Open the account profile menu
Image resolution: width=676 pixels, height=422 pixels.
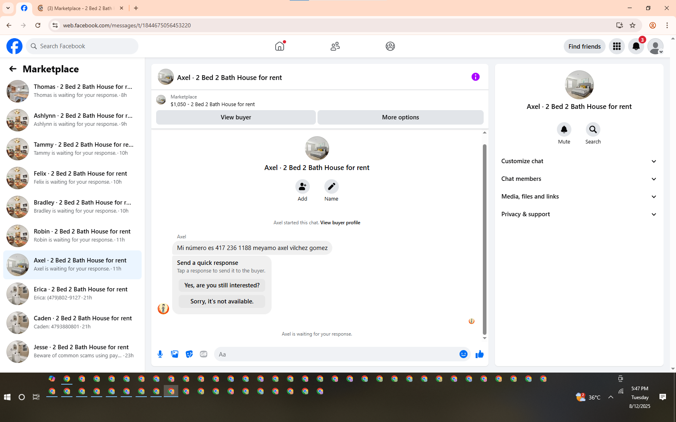pyautogui.click(x=655, y=46)
